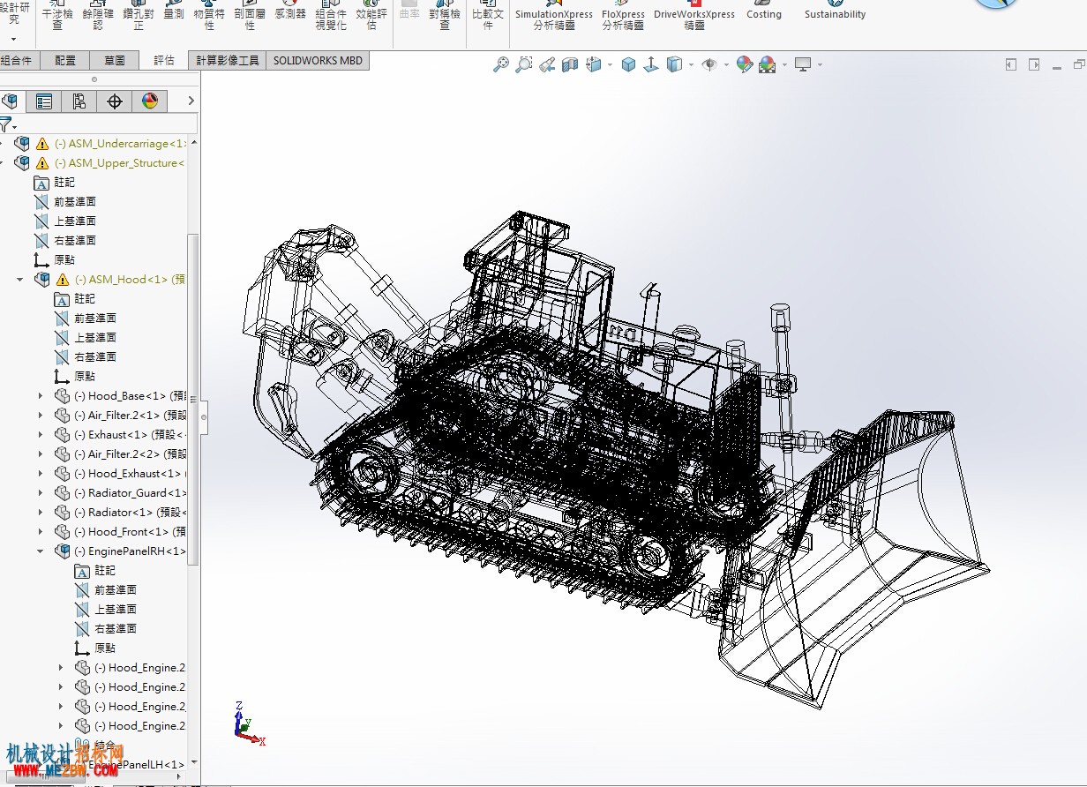Click the 干涉檢查 tool
The width and height of the screenshot is (1087, 787).
(57, 16)
